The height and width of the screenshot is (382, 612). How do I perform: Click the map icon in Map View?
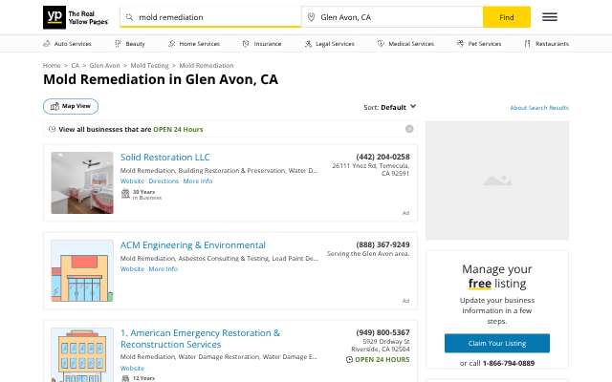[55, 106]
